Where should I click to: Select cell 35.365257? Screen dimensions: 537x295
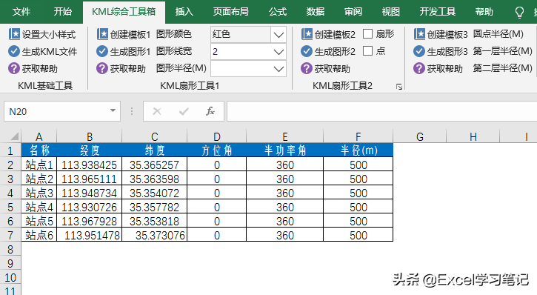point(155,165)
